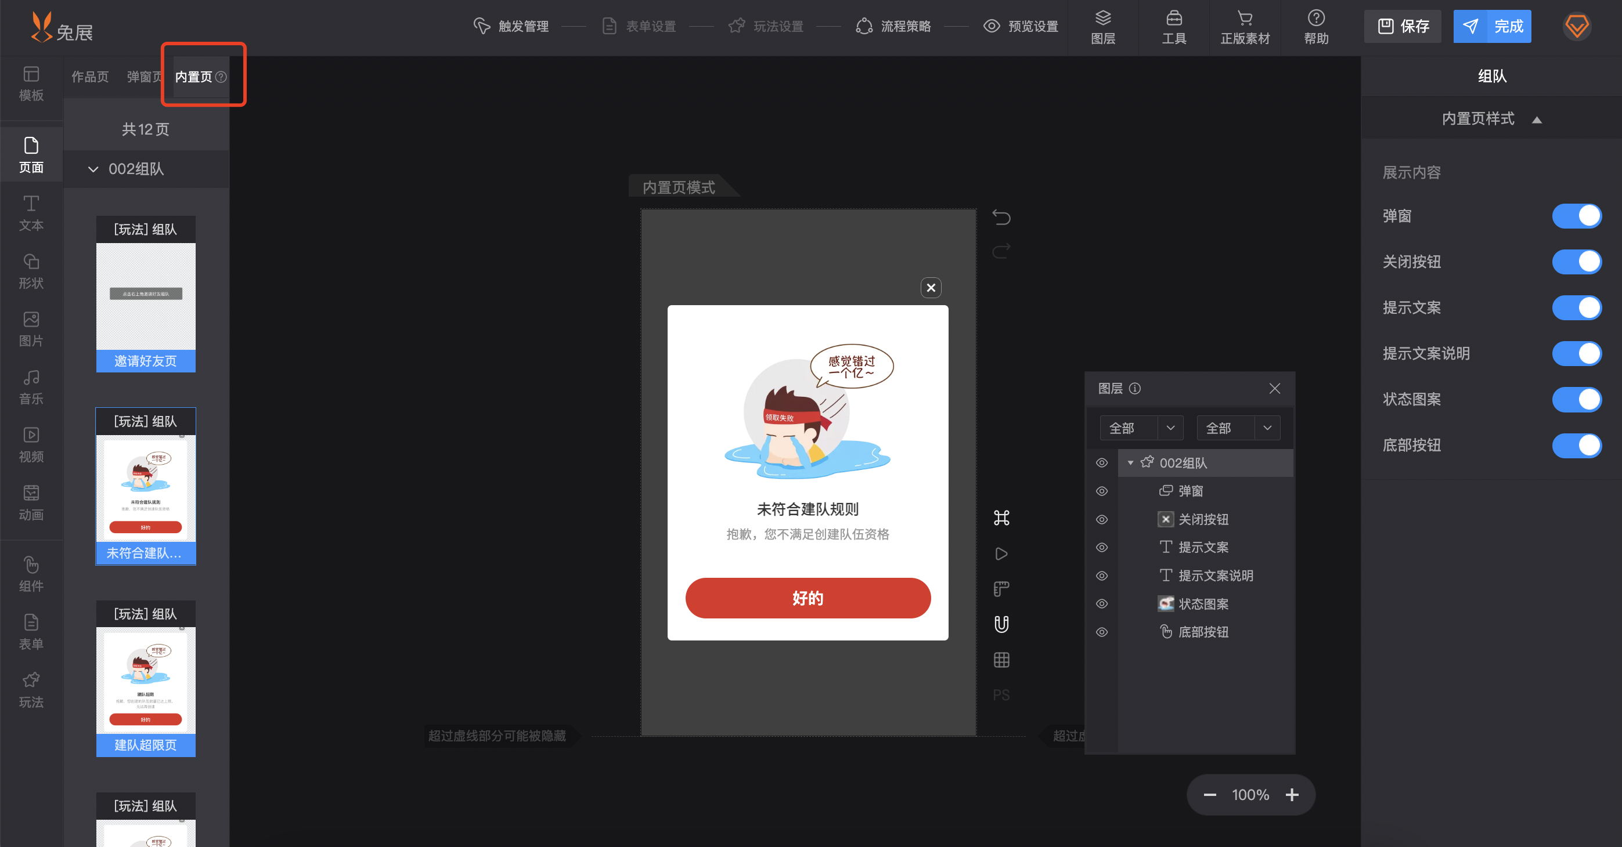Collapse the 002组队 page group chevron

click(93, 169)
